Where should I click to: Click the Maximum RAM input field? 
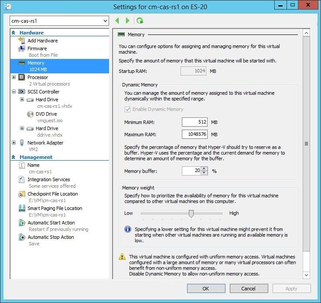(x=195, y=134)
